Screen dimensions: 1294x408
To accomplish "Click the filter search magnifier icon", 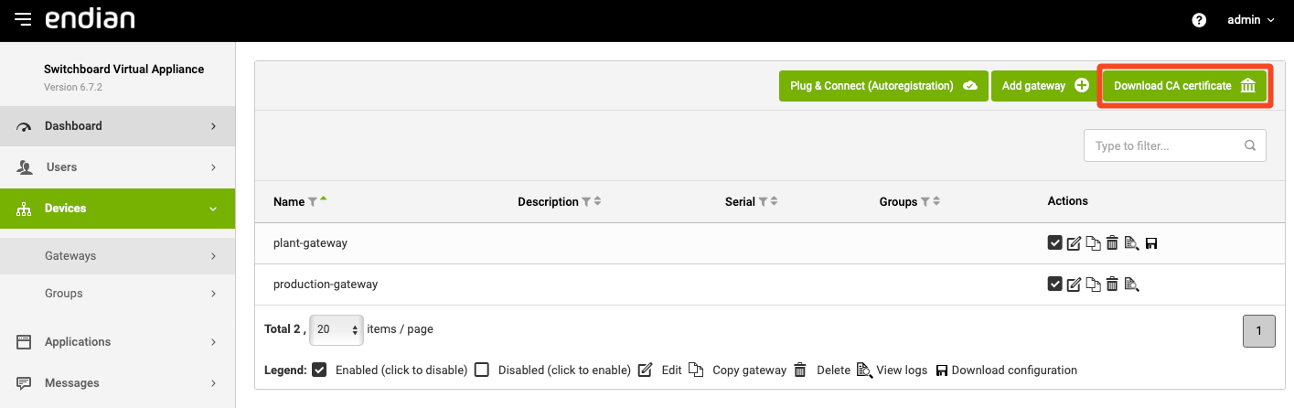I will (1250, 145).
